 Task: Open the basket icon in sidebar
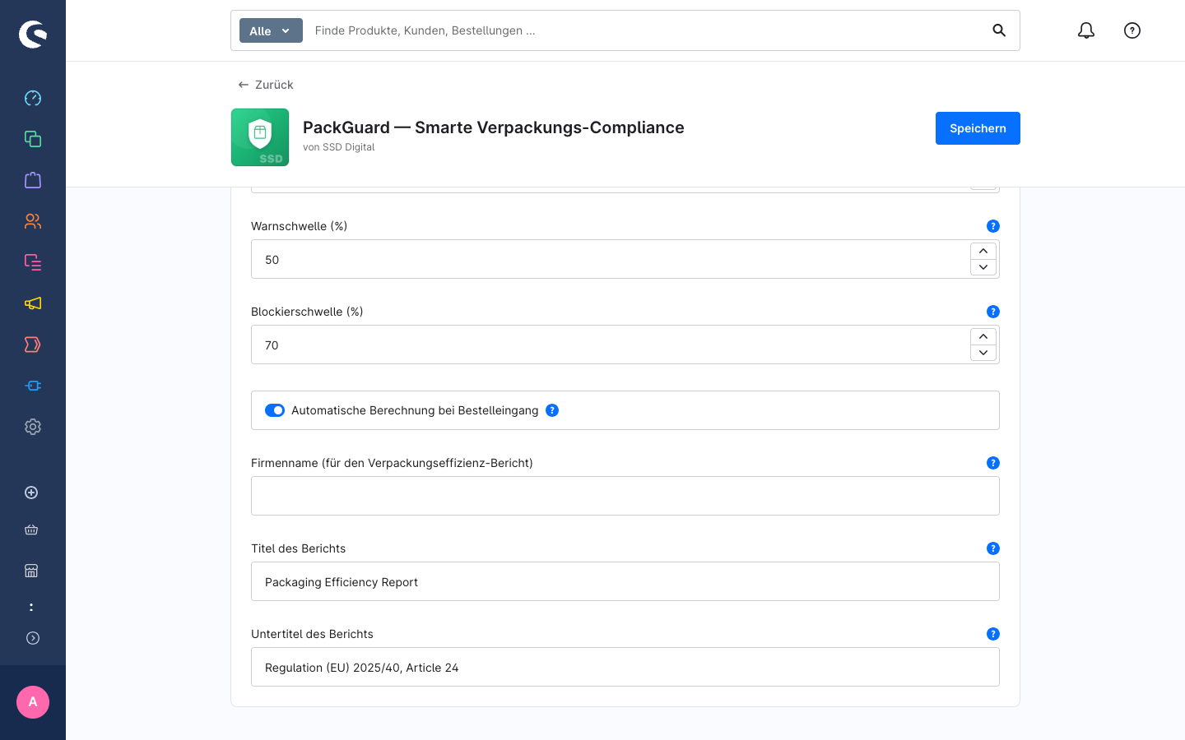(x=31, y=530)
